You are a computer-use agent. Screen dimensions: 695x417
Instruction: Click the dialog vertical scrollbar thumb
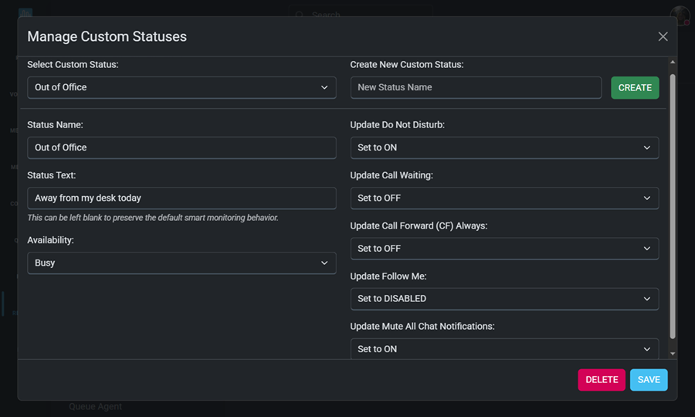tap(673, 206)
